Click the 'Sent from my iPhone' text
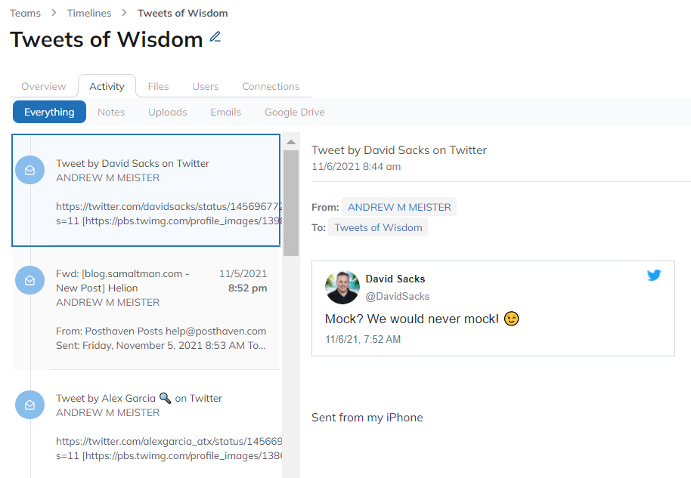The width and height of the screenshot is (691, 478). 367,418
